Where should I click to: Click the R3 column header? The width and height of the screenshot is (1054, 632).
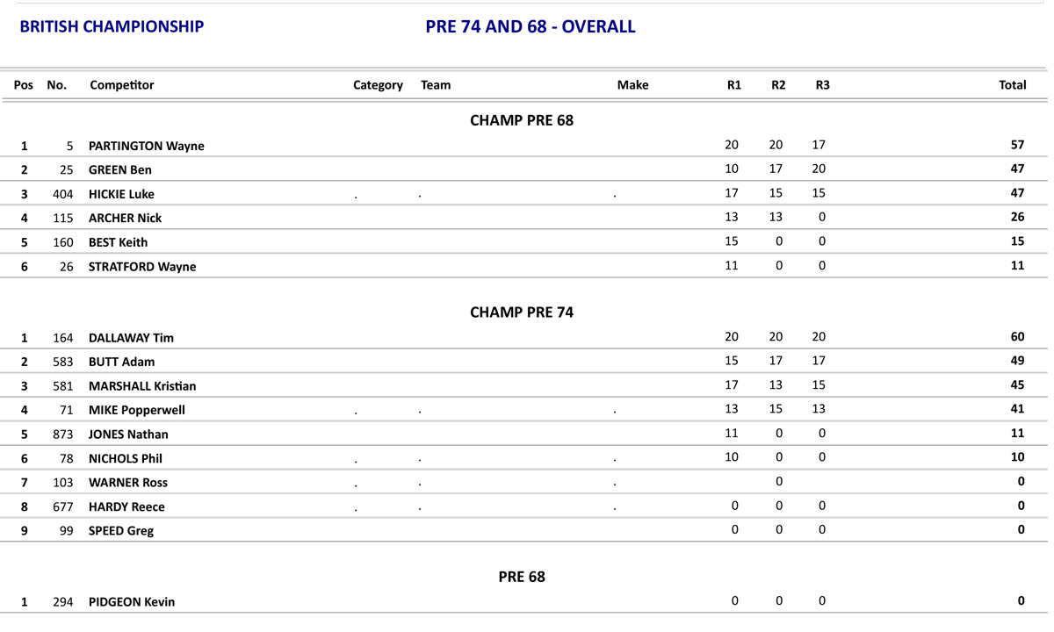(x=822, y=85)
